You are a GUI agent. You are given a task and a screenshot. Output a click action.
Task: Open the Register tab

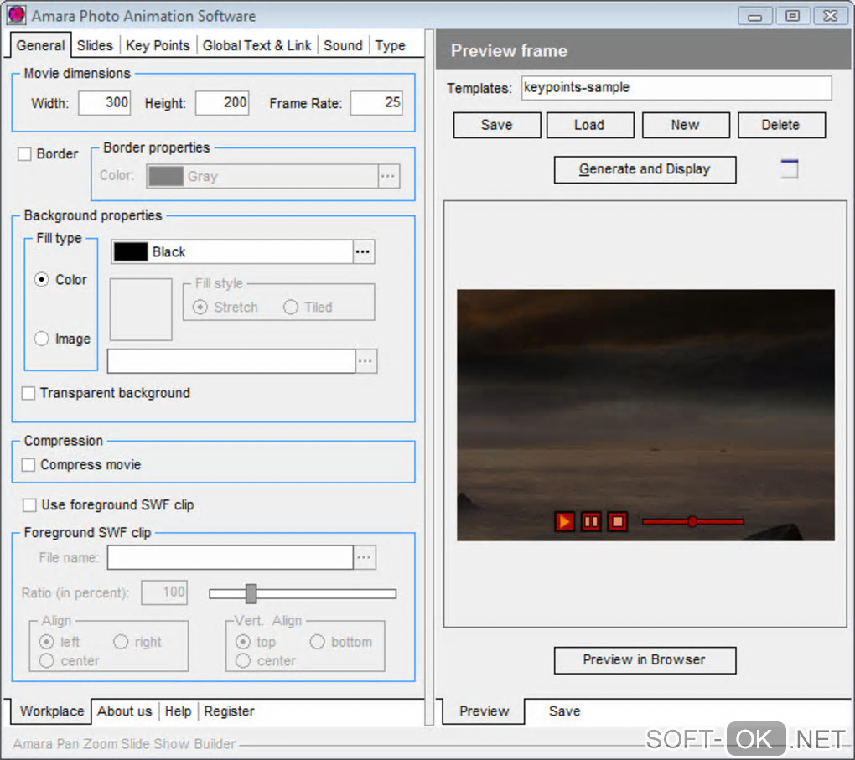tap(229, 711)
